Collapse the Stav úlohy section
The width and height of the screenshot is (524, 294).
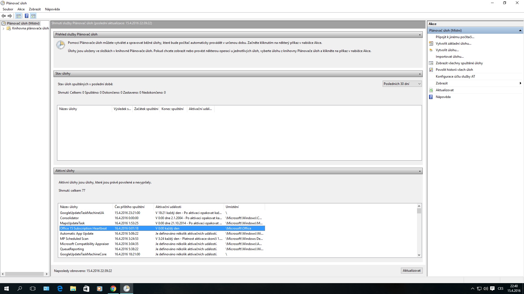(420, 74)
